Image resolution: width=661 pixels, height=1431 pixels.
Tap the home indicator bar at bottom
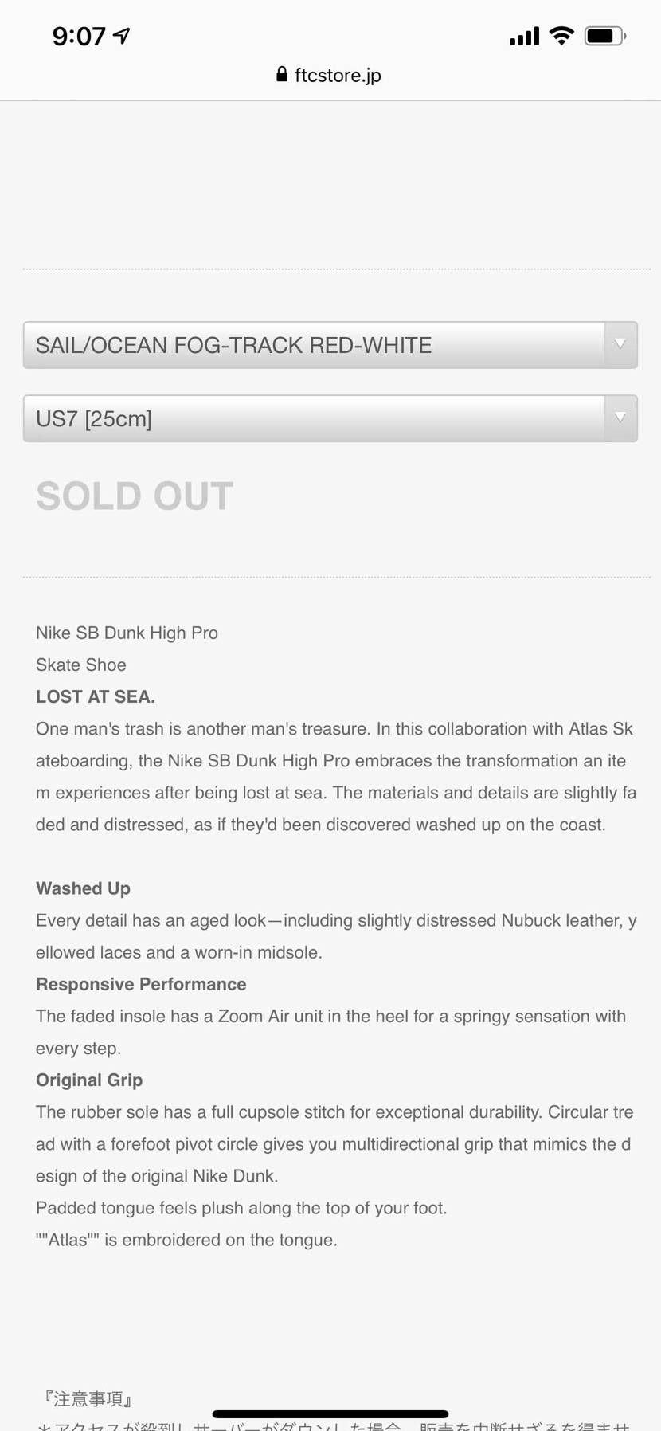[x=330, y=1414]
